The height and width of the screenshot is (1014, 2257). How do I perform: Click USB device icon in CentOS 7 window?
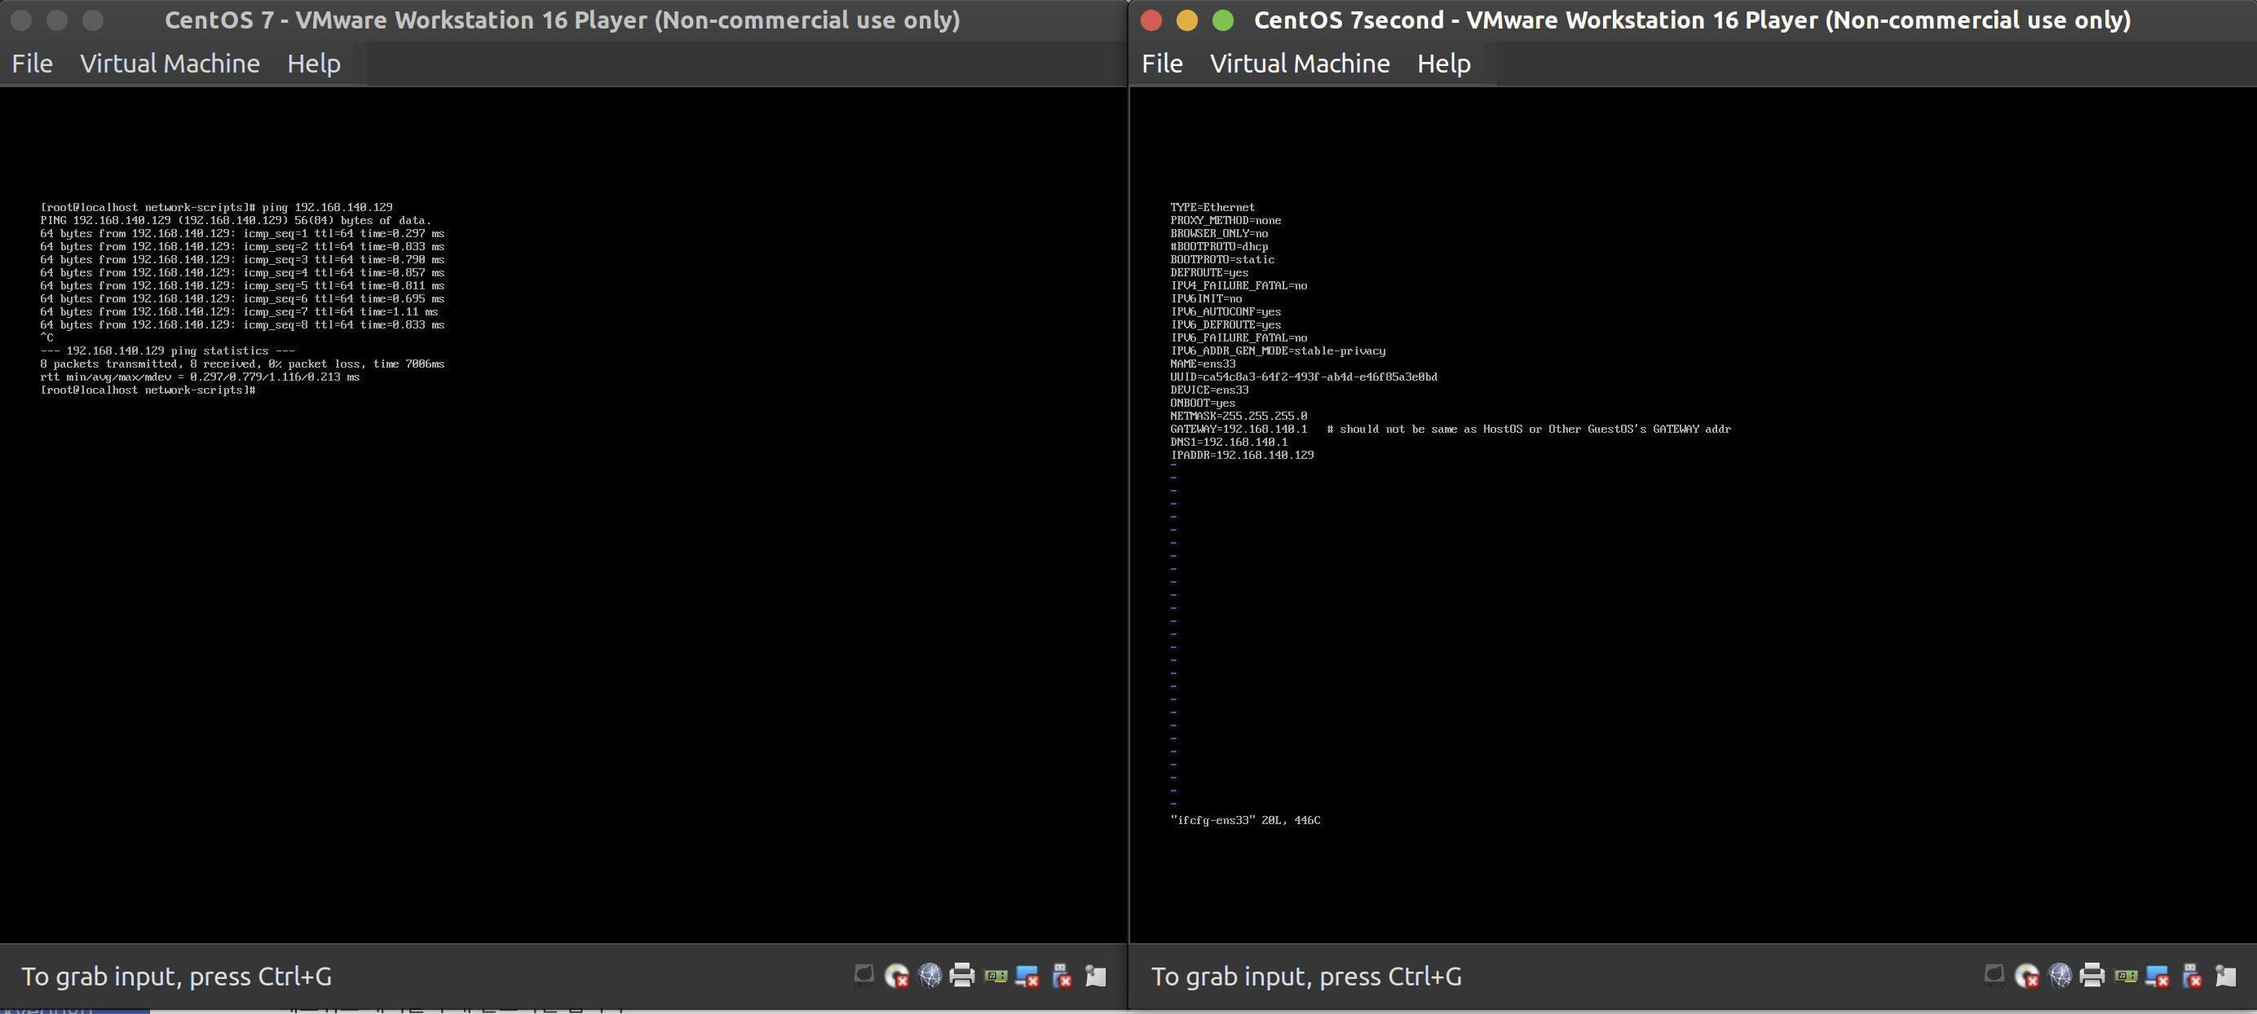point(1062,975)
